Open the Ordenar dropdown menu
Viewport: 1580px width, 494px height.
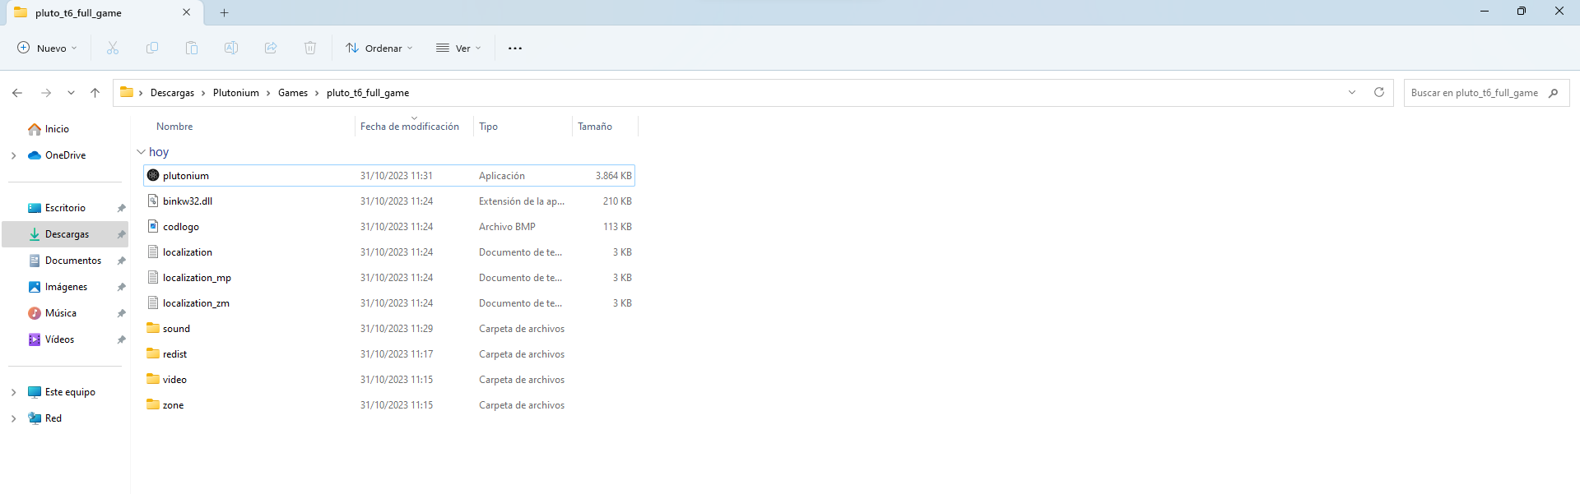tap(379, 48)
